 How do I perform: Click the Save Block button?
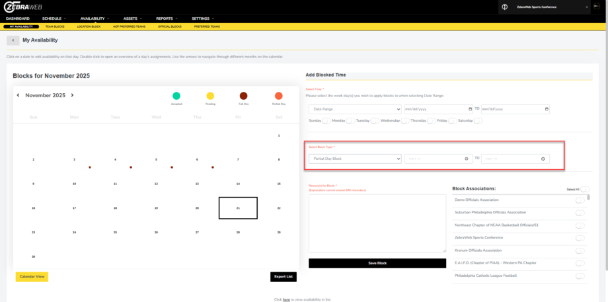click(377, 263)
